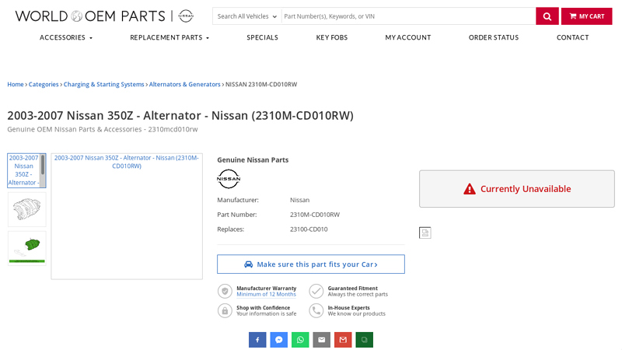Share this part on Facebook
Viewport: 622px width, 350px height.
[257, 340]
